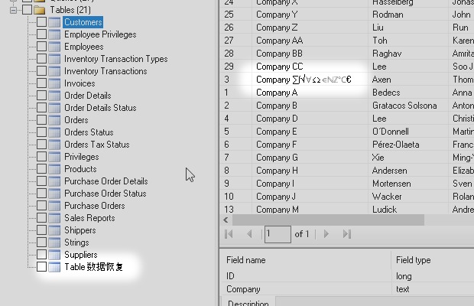Go to next page of records
Screen dimensions: 474x306
pos(327,234)
